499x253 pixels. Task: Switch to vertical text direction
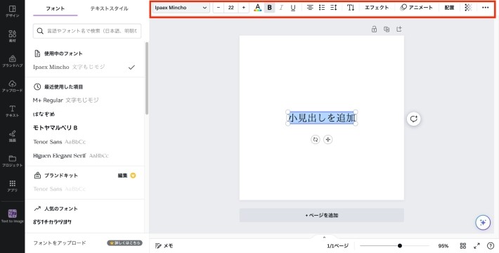pos(351,8)
